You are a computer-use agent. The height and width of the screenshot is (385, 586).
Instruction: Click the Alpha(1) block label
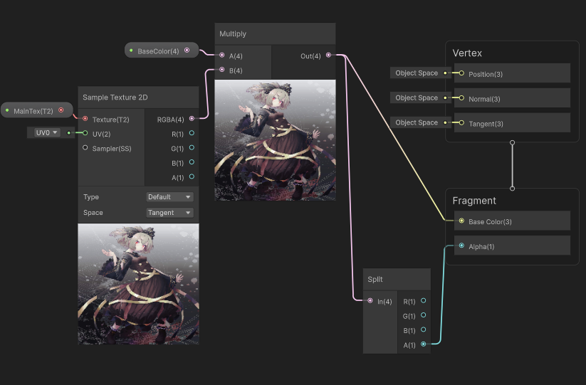(x=481, y=247)
